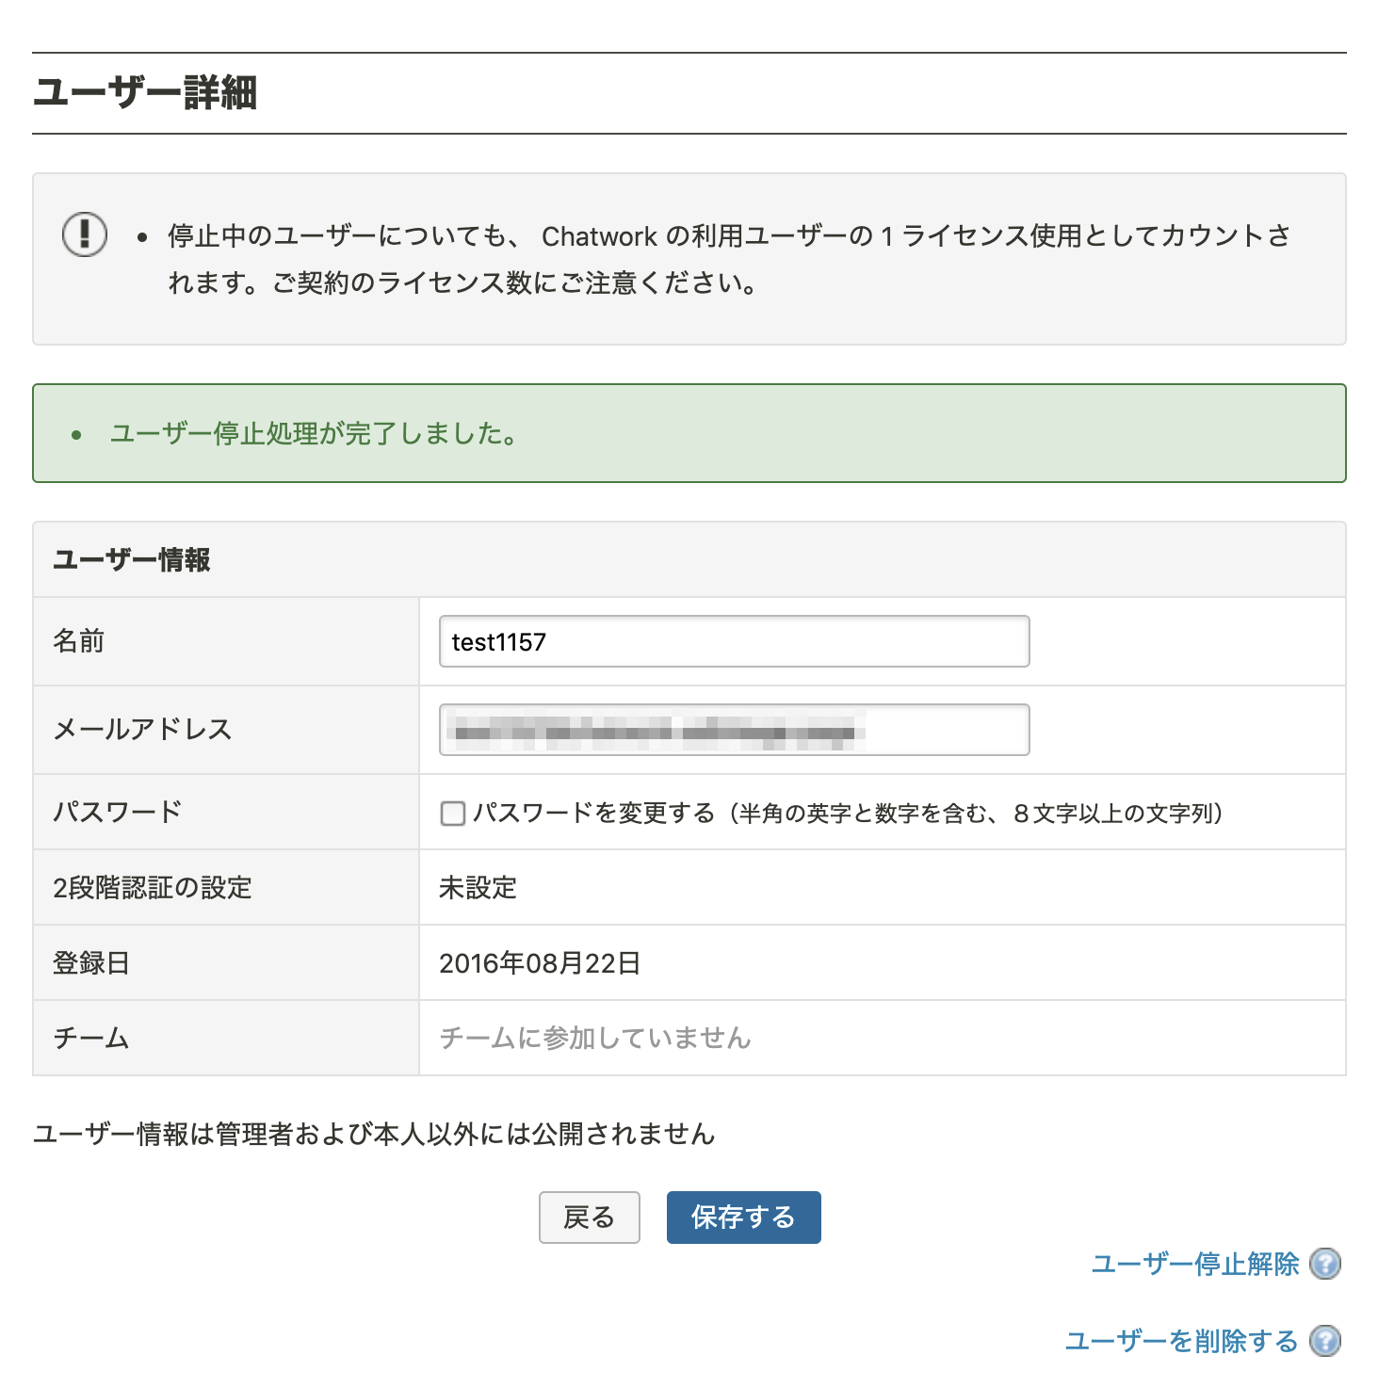The width and height of the screenshot is (1378, 1387).
Task: Click the license warning notice text
Action: click(725, 259)
